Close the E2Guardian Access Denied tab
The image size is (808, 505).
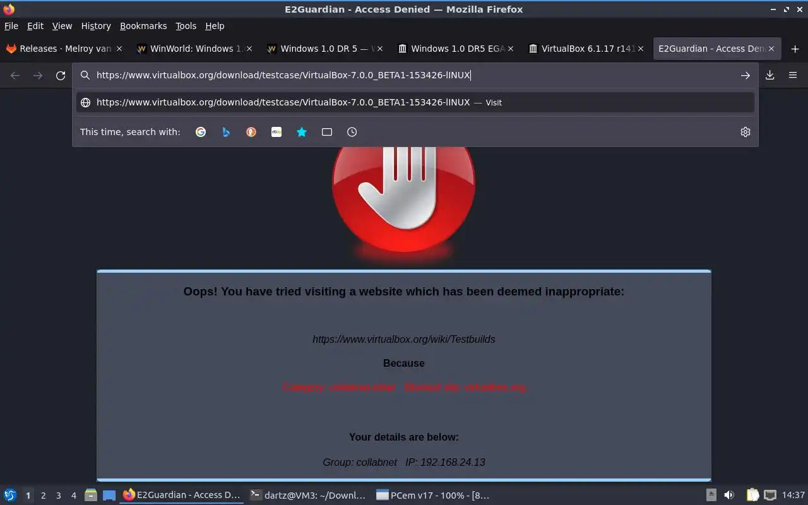(771, 49)
